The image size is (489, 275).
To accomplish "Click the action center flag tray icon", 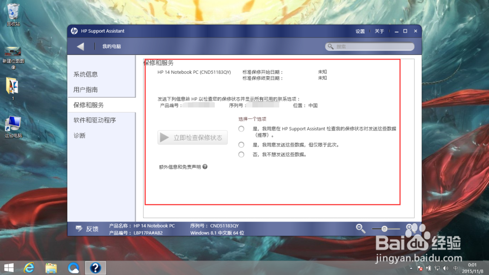I will click(420, 268).
